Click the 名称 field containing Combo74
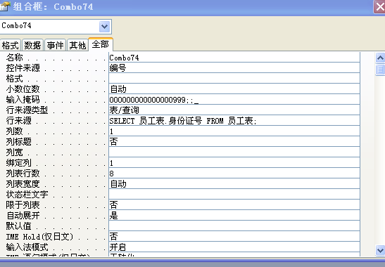This screenshot has width=385, height=267. point(234,58)
